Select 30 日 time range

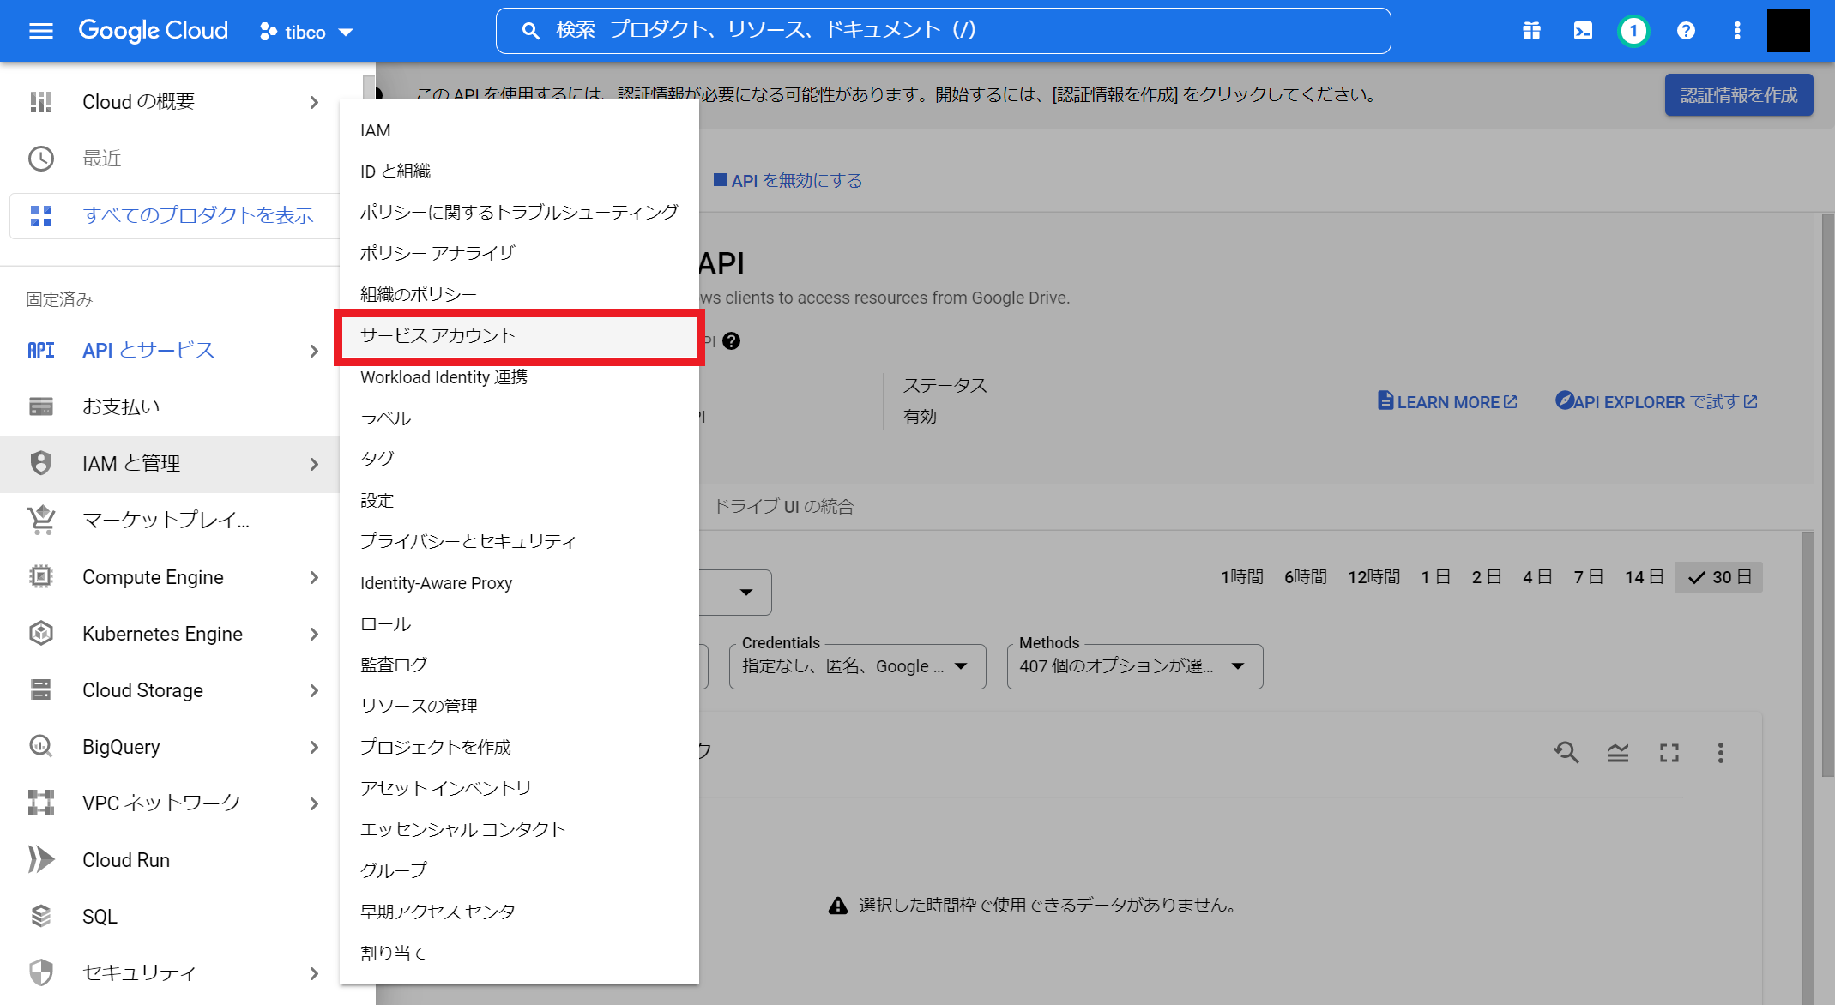[1719, 577]
